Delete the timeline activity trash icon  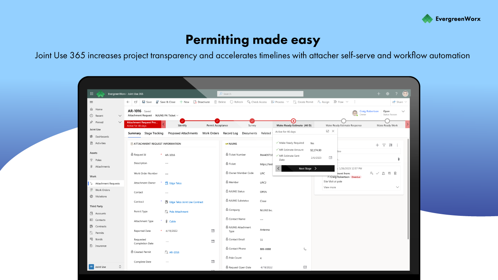395,173
